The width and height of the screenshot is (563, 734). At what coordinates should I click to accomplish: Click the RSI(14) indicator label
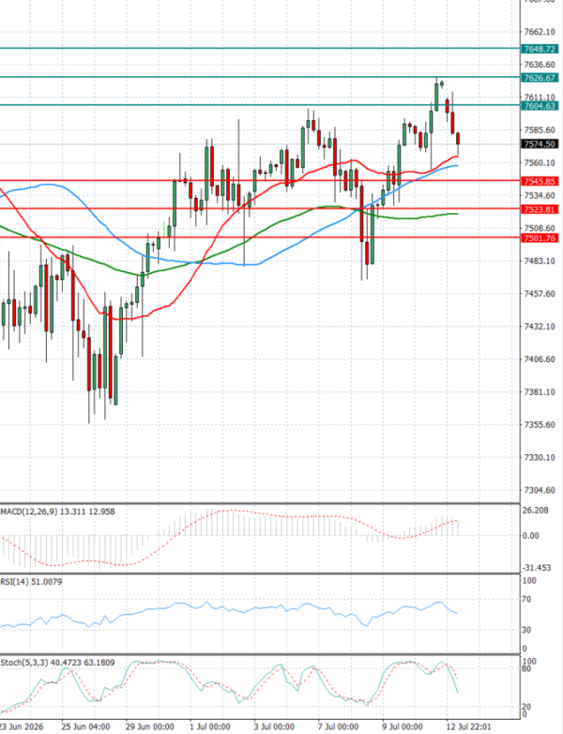pos(14,581)
